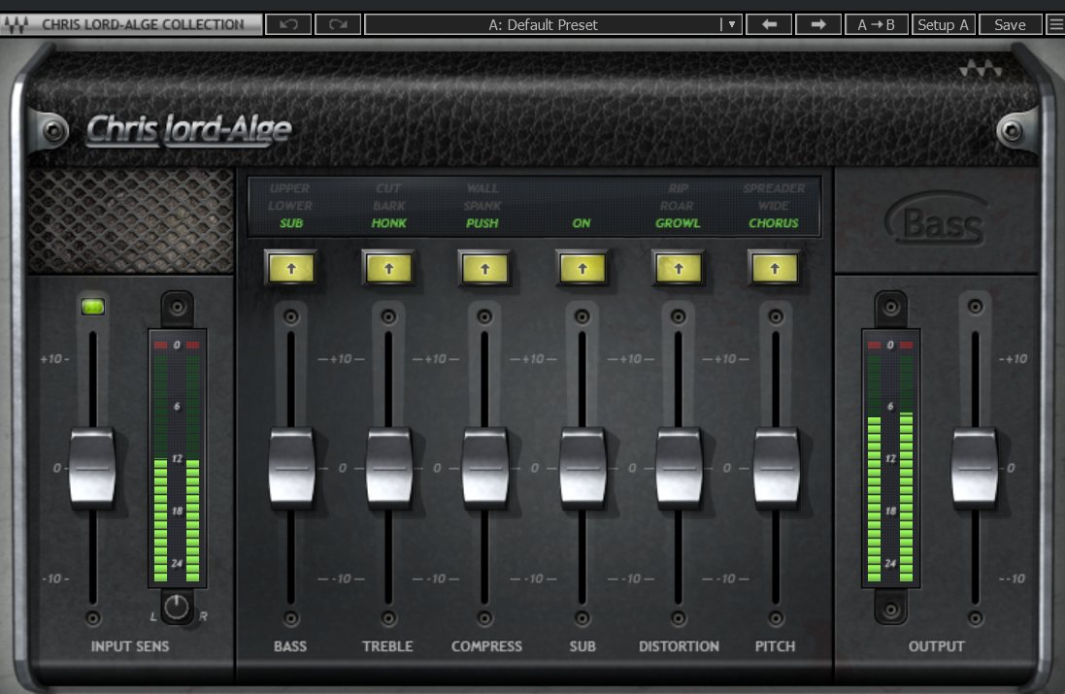This screenshot has width=1065, height=694.
Task: Click the redo arrow in the toolbar
Action: pyautogui.click(x=338, y=24)
